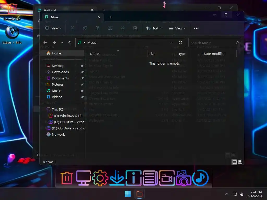
Task: Sort by Date modified column header
Action: (219, 54)
